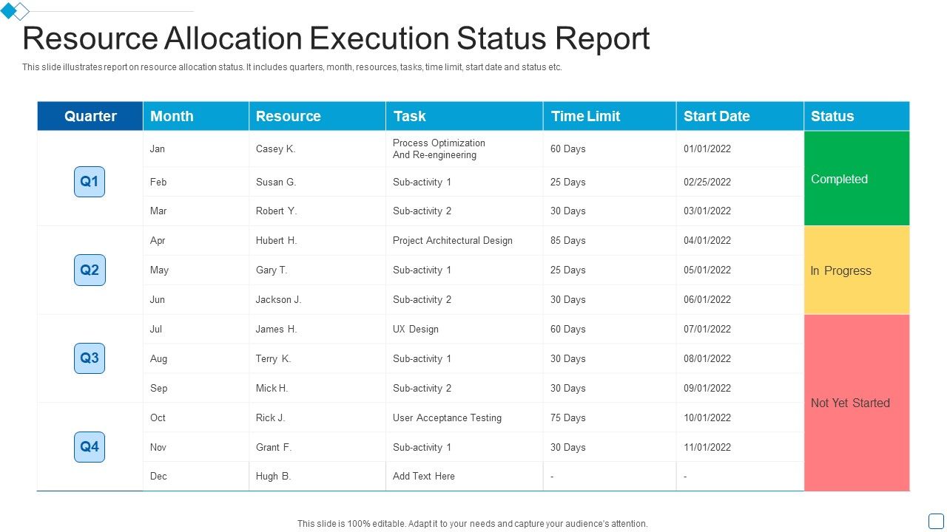The width and height of the screenshot is (947, 532).
Task: Click the slide title text
Action: coord(337,38)
